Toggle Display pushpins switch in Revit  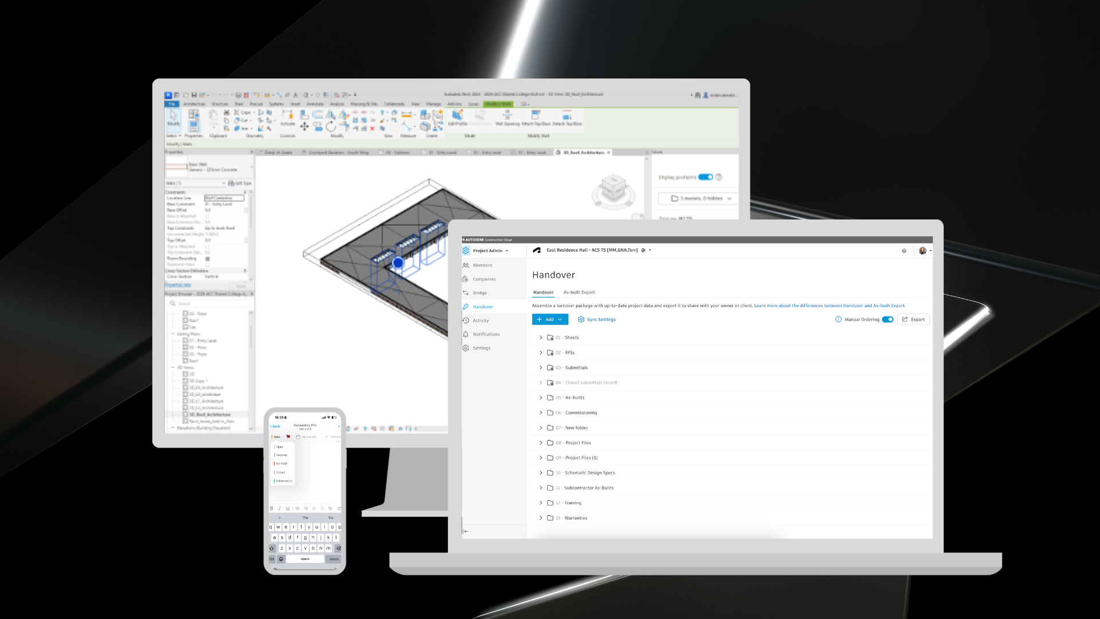[705, 177]
